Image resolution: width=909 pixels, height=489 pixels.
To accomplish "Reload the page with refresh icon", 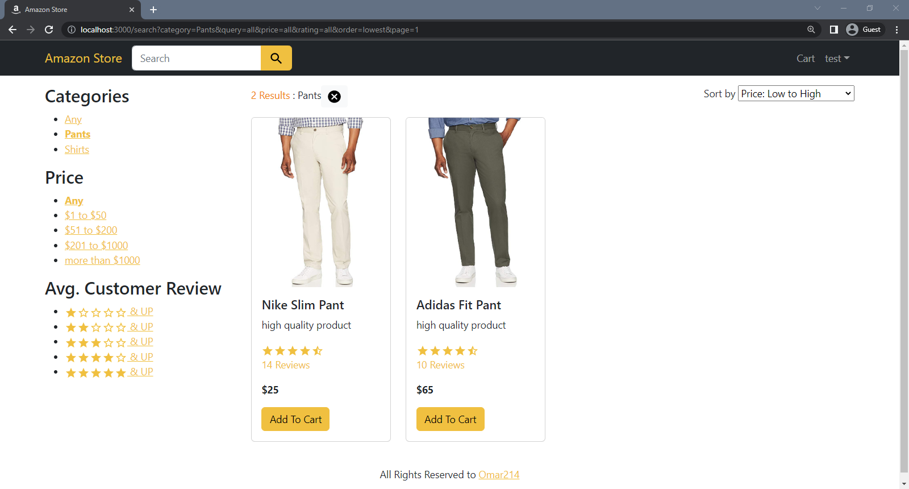I will (x=49, y=30).
